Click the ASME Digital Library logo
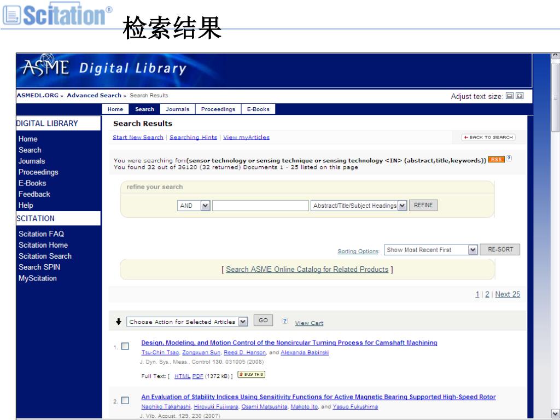The height and width of the screenshot is (420, 560). pos(103,68)
